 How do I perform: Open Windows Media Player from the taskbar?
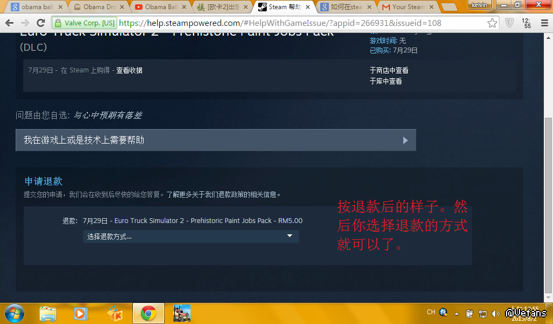click(81, 313)
